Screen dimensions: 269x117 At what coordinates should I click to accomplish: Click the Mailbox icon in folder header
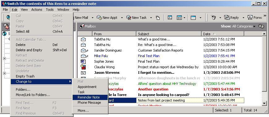pos(82,26)
